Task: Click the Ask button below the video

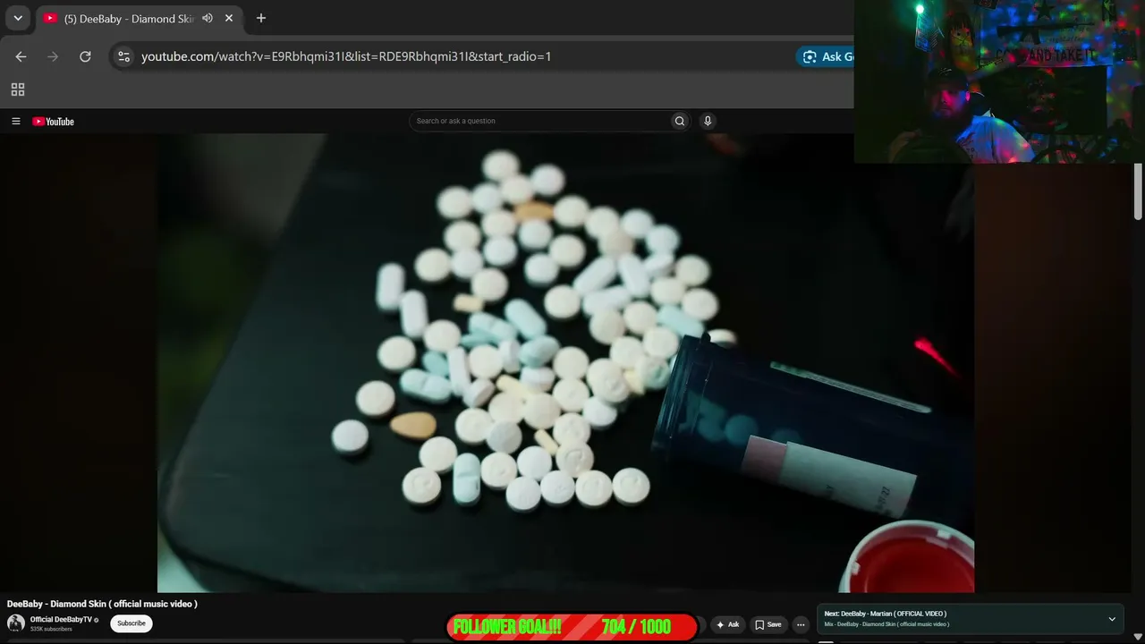Action: (x=727, y=624)
